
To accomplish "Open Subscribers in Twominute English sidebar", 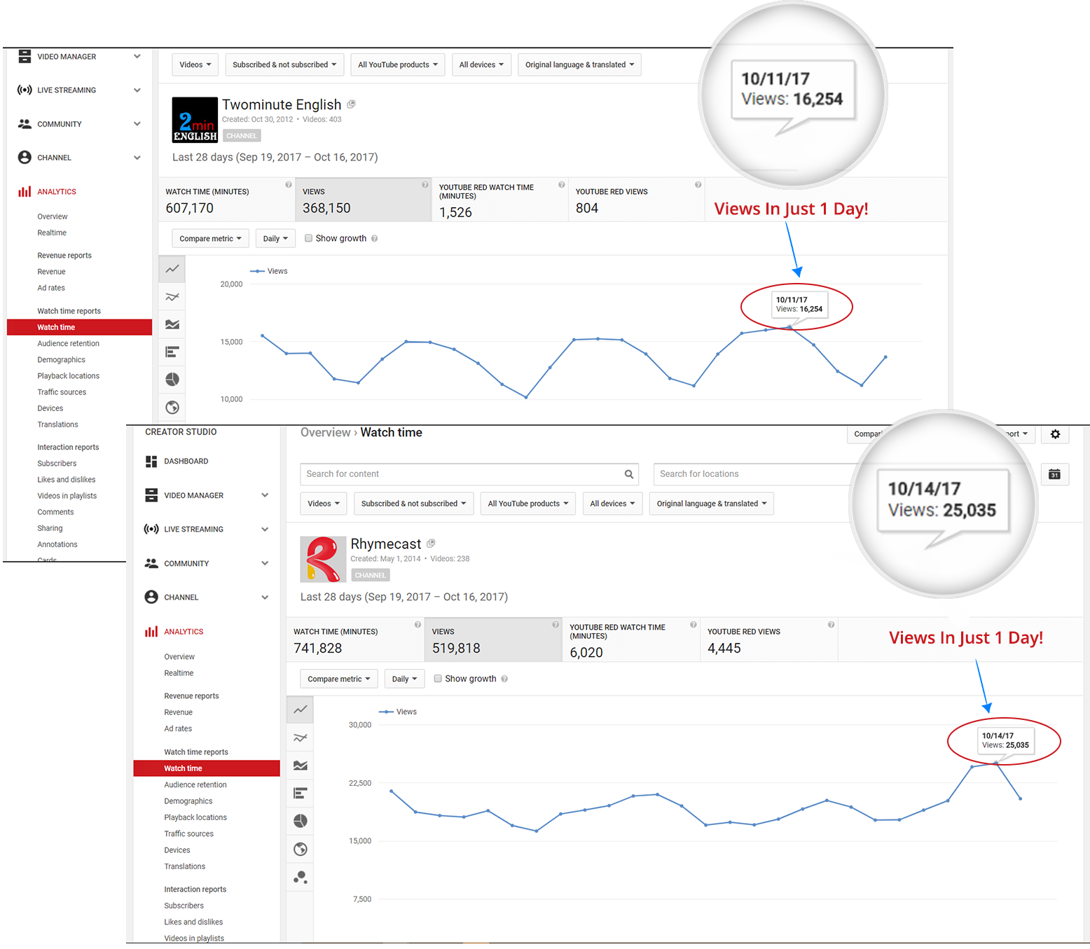I will (57, 464).
